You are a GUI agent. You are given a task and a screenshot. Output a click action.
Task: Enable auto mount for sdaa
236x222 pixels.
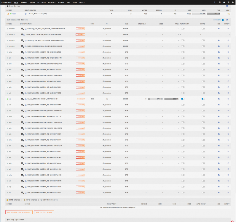pos(183,52)
